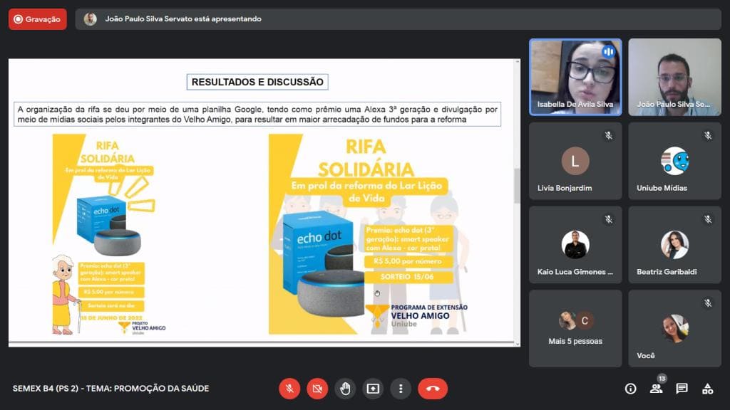Click the slide paragraph about the rifa organization
Image resolution: width=730 pixels, height=410 pixels.
(x=257, y=115)
